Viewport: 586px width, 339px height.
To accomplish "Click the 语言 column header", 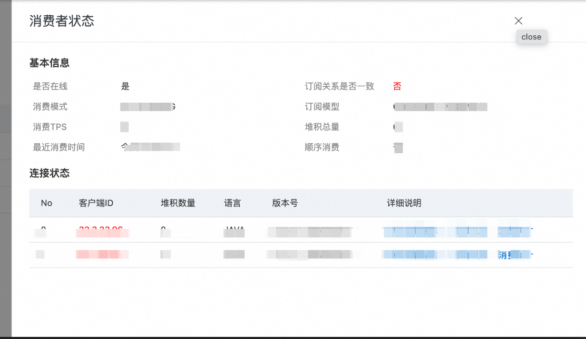I will click(232, 203).
